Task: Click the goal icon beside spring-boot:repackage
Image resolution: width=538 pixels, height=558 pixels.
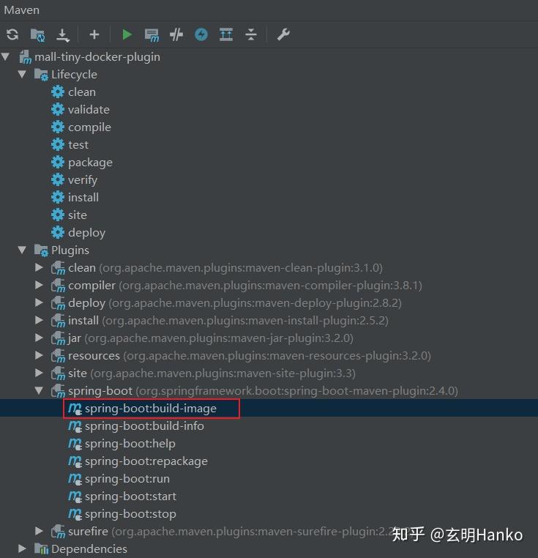Action: click(x=75, y=461)
